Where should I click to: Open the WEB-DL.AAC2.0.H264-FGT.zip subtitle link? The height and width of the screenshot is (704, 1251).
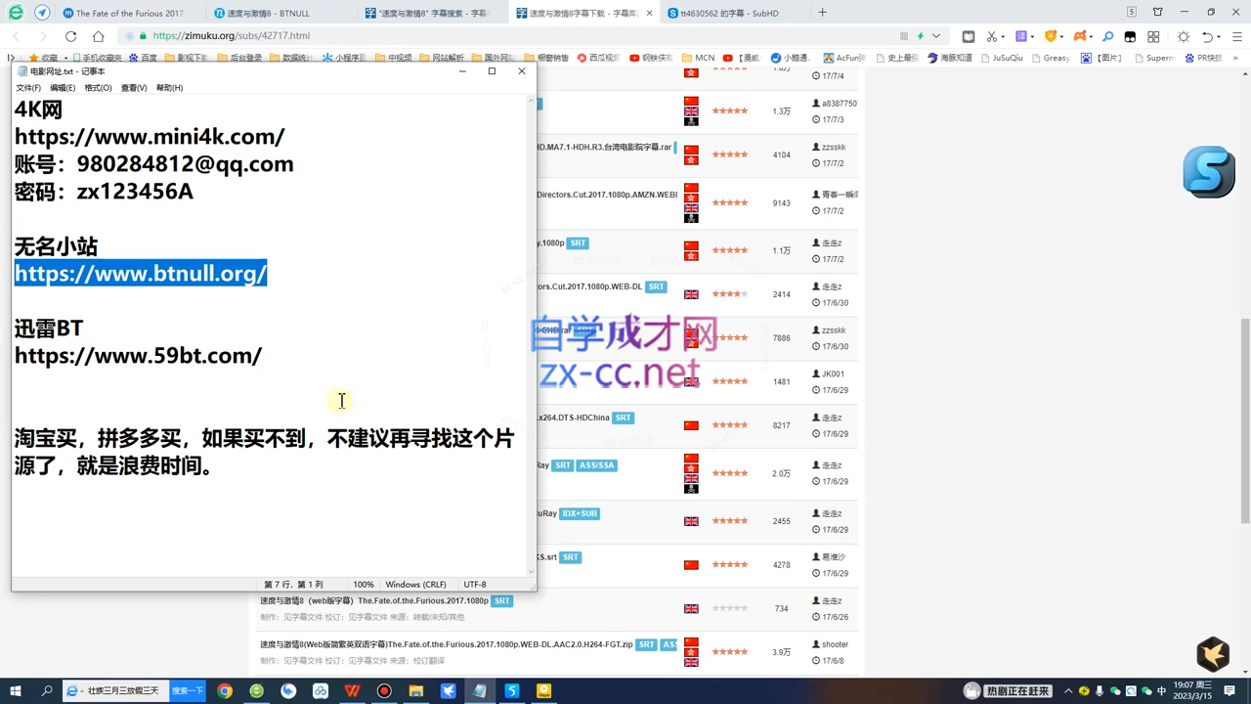tap(446, 644)
